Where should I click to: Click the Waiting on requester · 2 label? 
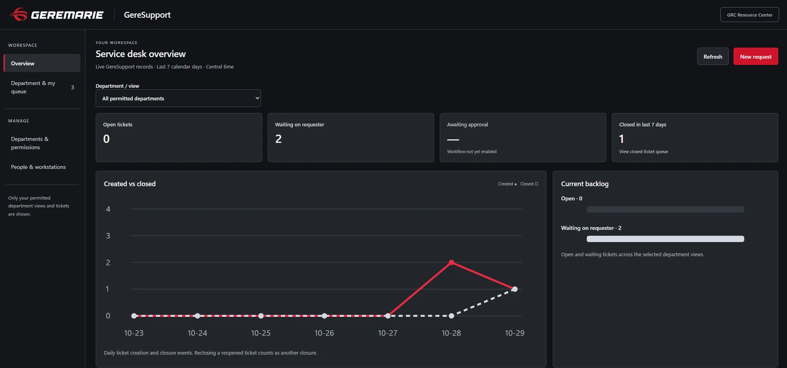(591, 228)
